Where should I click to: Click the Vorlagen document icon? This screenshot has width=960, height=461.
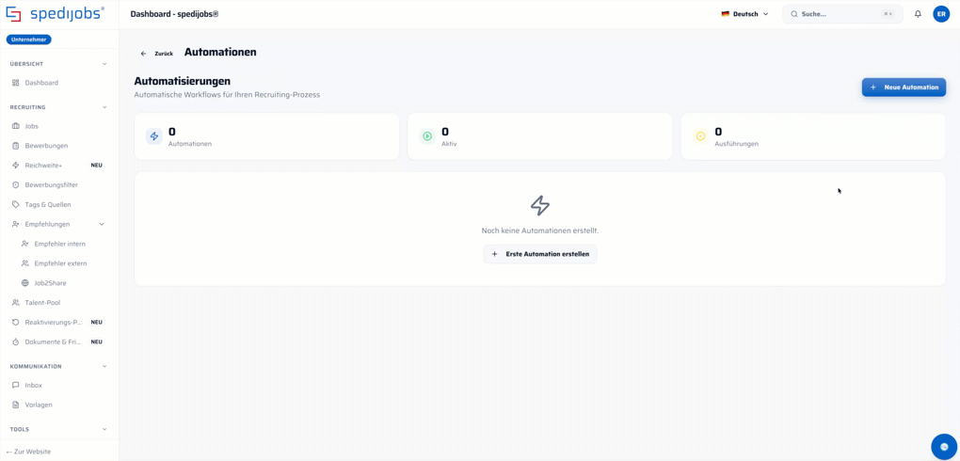(x=16, y=405)
